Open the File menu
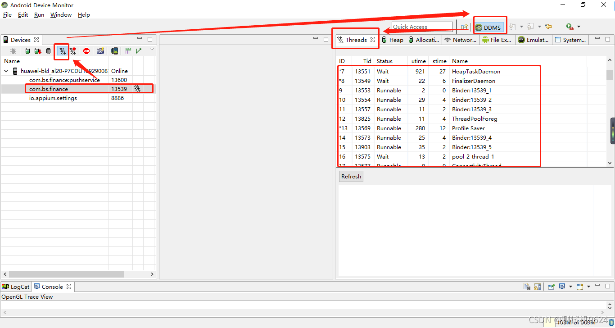615x328 pixels. click(x=7, y=14)
